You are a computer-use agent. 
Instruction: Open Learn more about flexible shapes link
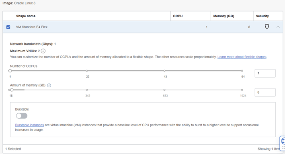[x=242, y=57]
